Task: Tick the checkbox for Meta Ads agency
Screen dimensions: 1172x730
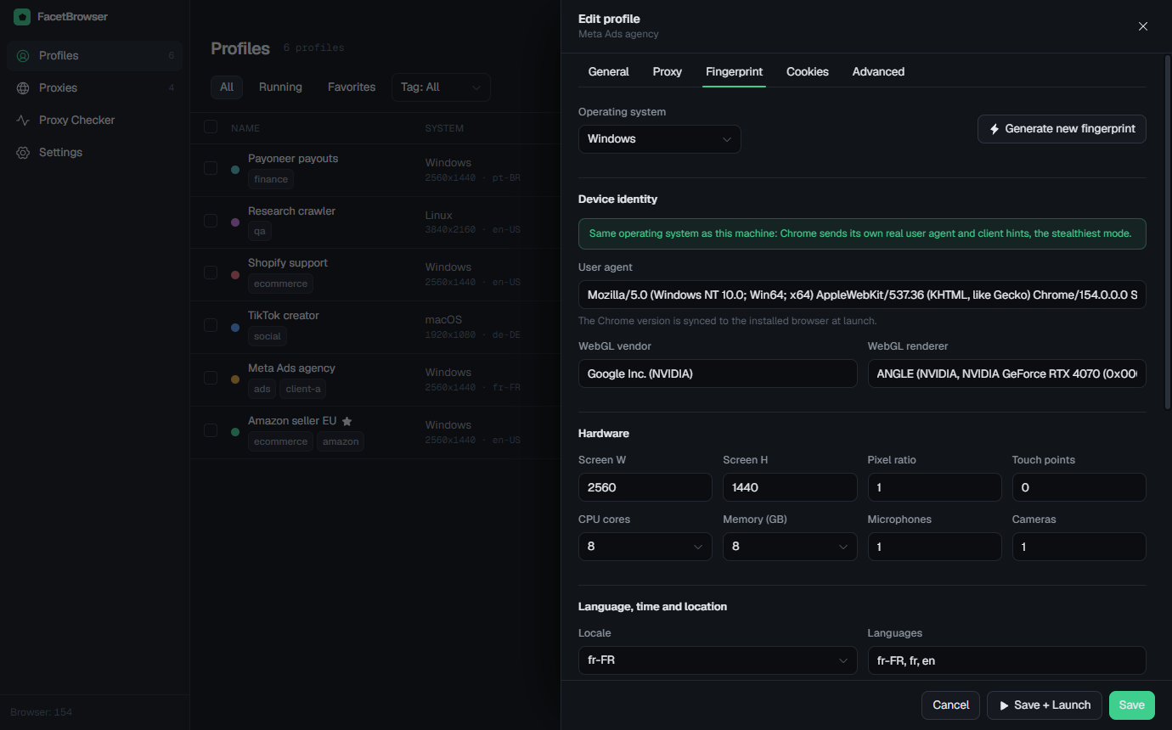Action: coord(211,378)
